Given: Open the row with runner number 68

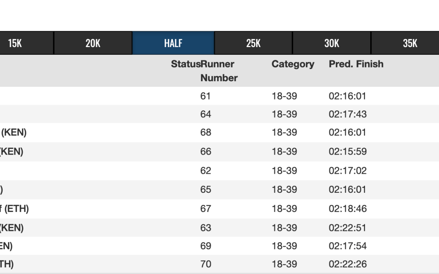Looking at the screenshot, I should coord(206,132).
